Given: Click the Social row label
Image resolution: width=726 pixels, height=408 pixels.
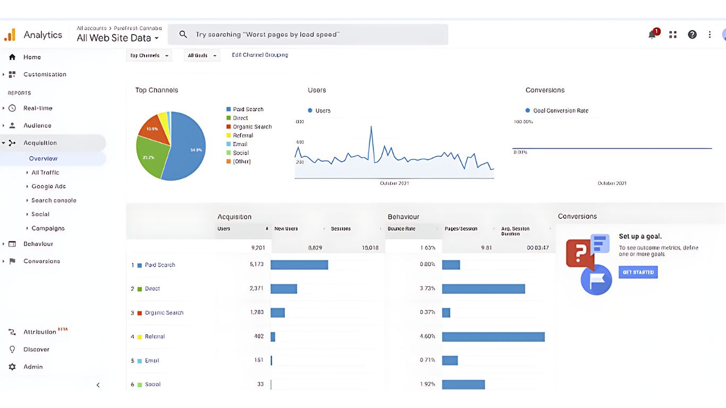Looking at the screenshot, I should point(153,384).
